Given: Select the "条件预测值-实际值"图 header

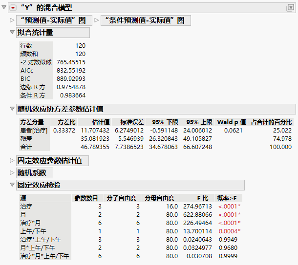Looking at the screenshot, I should point(146,20).
